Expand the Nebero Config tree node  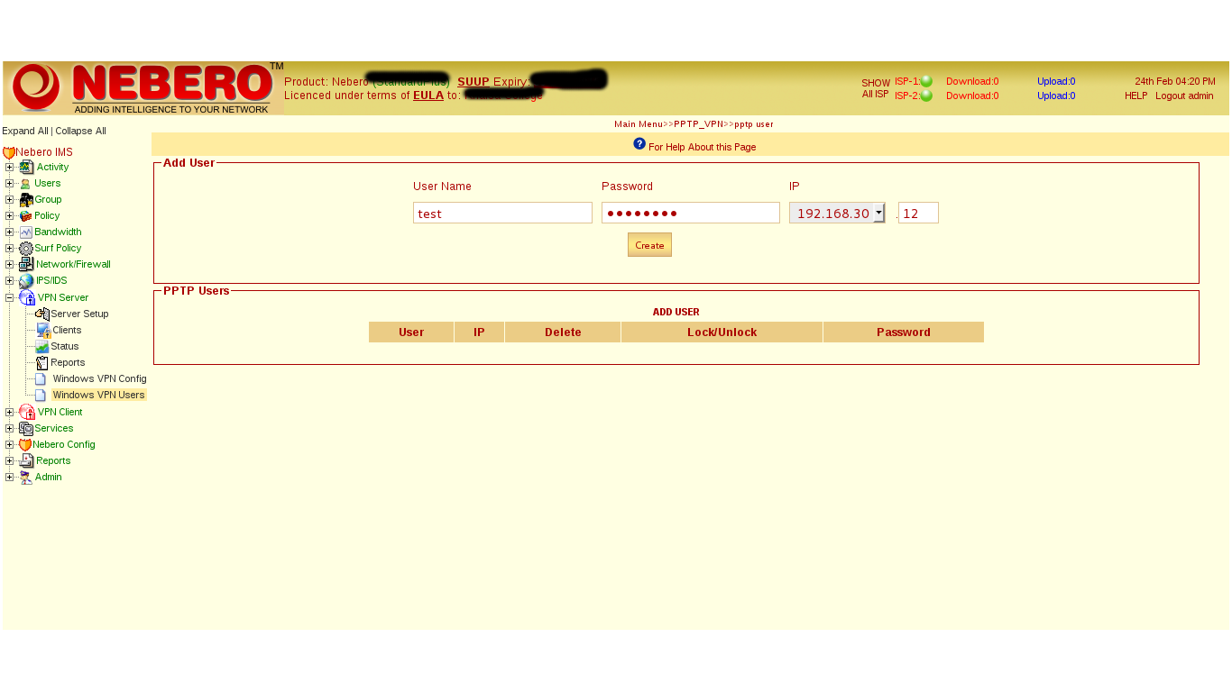tap(10, 445)
